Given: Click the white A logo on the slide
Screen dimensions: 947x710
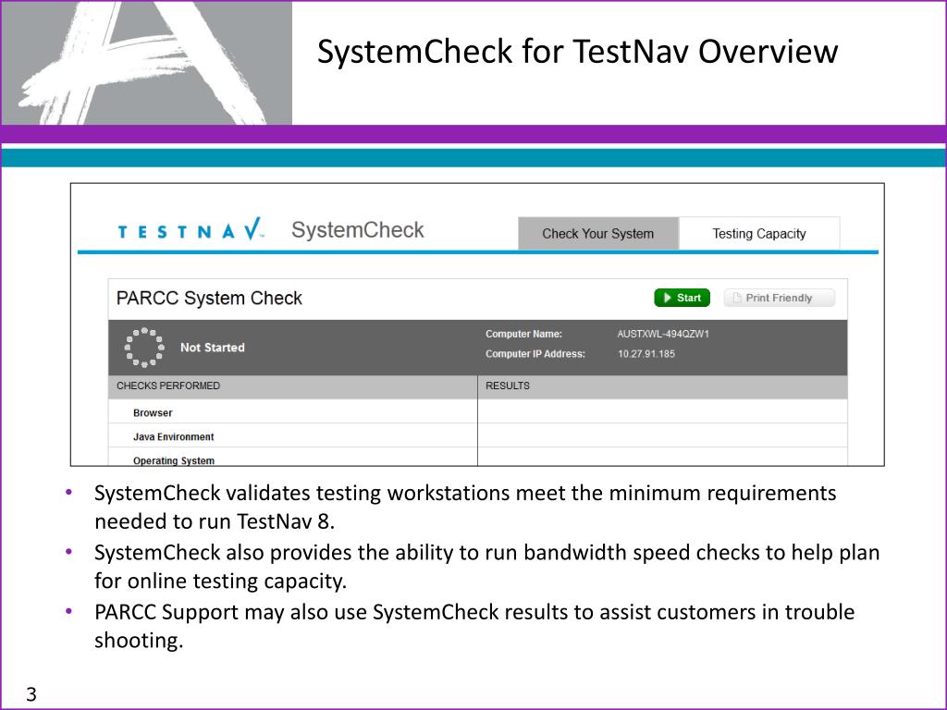Looking at the screenshot, I should (145, 63).
